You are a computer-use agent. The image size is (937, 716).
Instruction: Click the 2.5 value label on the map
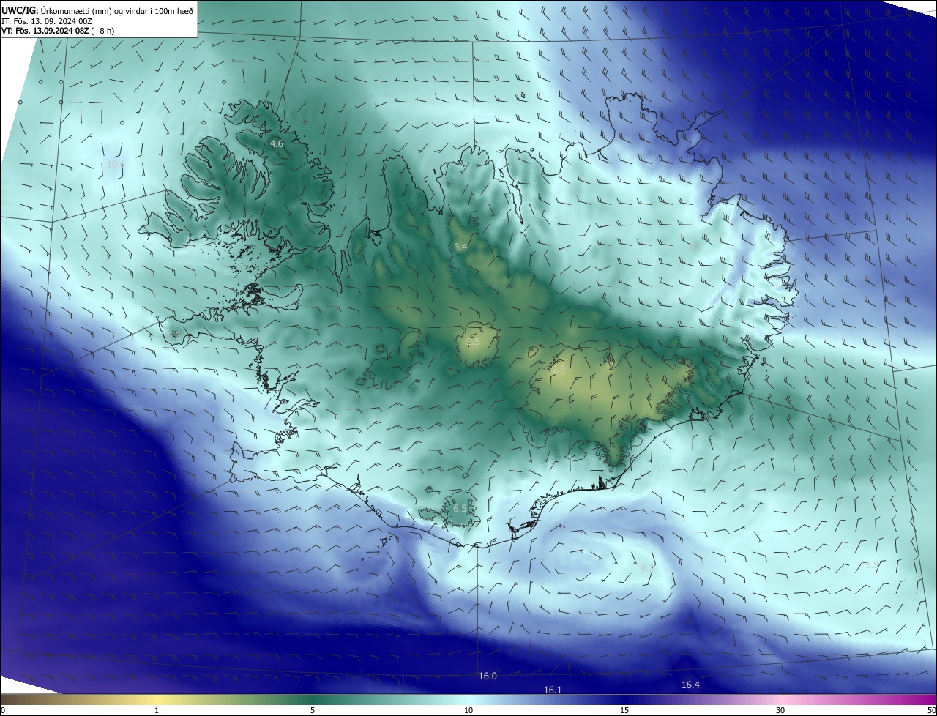click(473, 342)
